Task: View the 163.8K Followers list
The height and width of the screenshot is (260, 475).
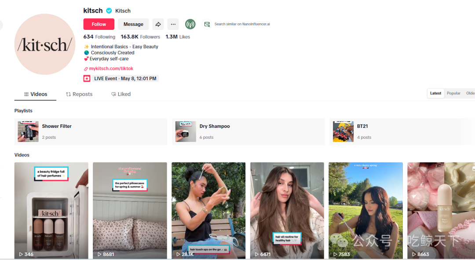Action: click(x=140, y=37)
